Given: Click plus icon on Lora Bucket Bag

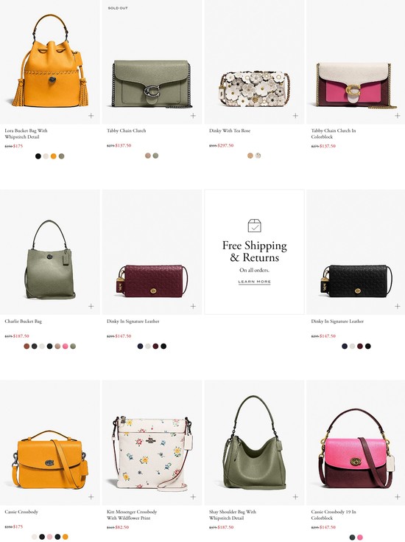Looking at the screenshot, I should (91, 116).
